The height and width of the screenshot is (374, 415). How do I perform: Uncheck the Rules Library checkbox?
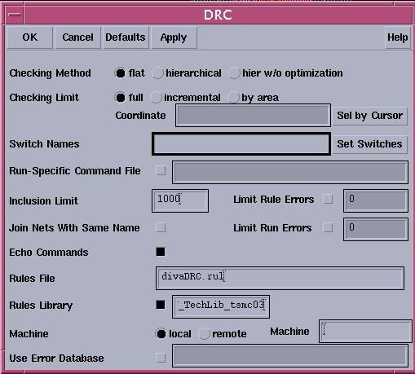(x=161, y=305)
